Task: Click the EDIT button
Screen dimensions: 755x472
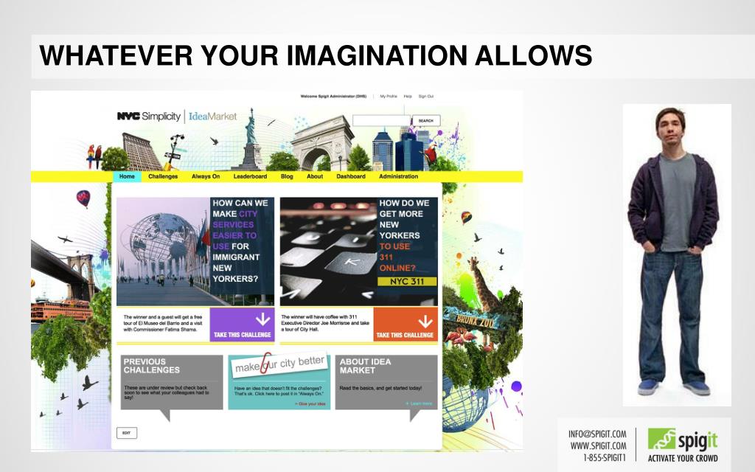Action: pyautogui.click(x=127, y=433)
